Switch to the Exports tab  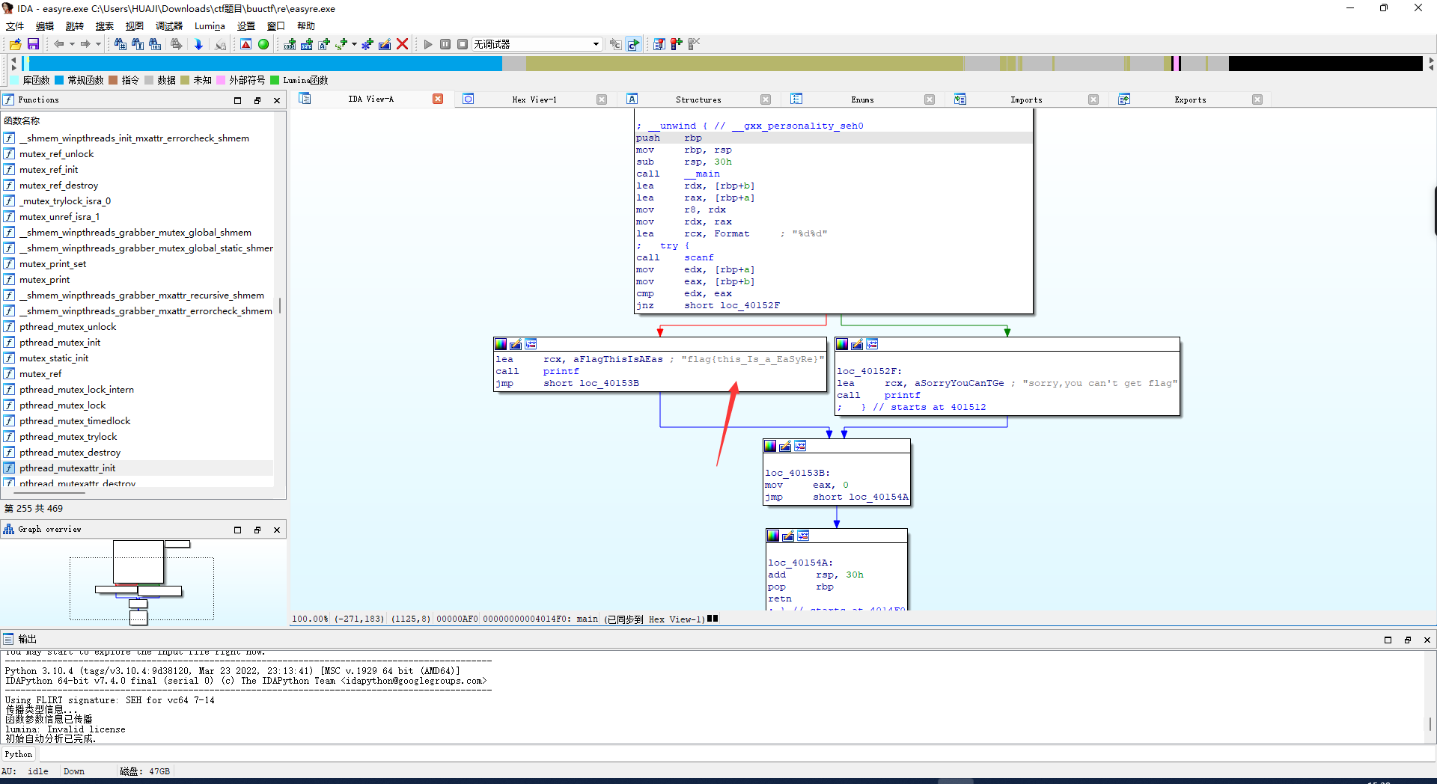point(1190,99)
